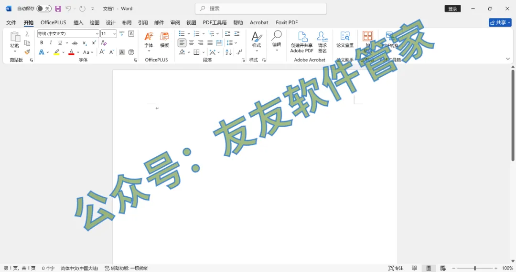
Task: Click the search box in title bar
Action: [x=261, y=9]
